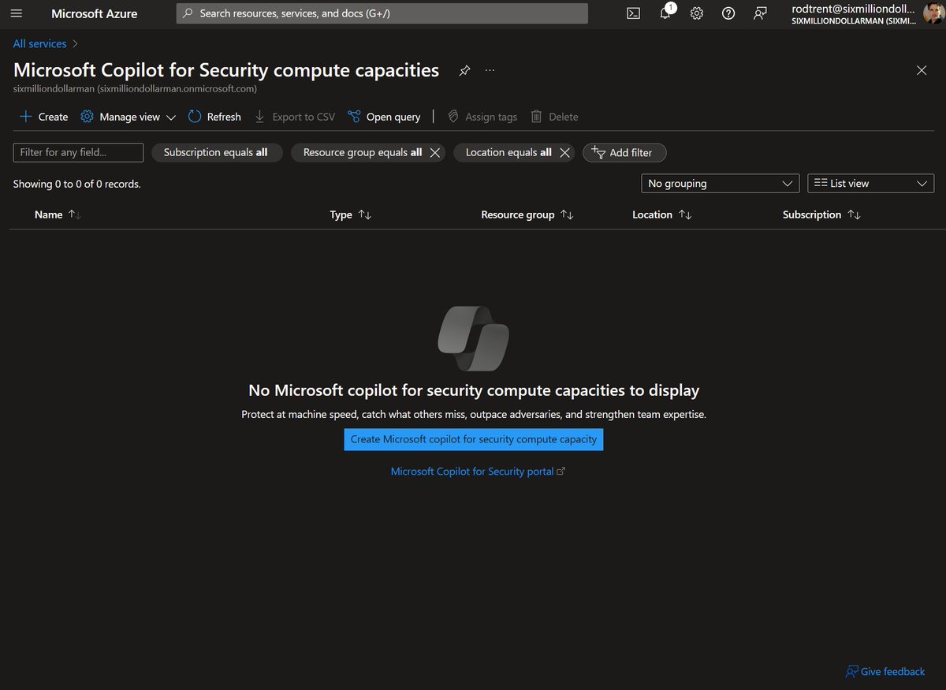
Task: Launch Cloud Shell from the top bar
Action: pyautogui.click(x=633, y=13)
